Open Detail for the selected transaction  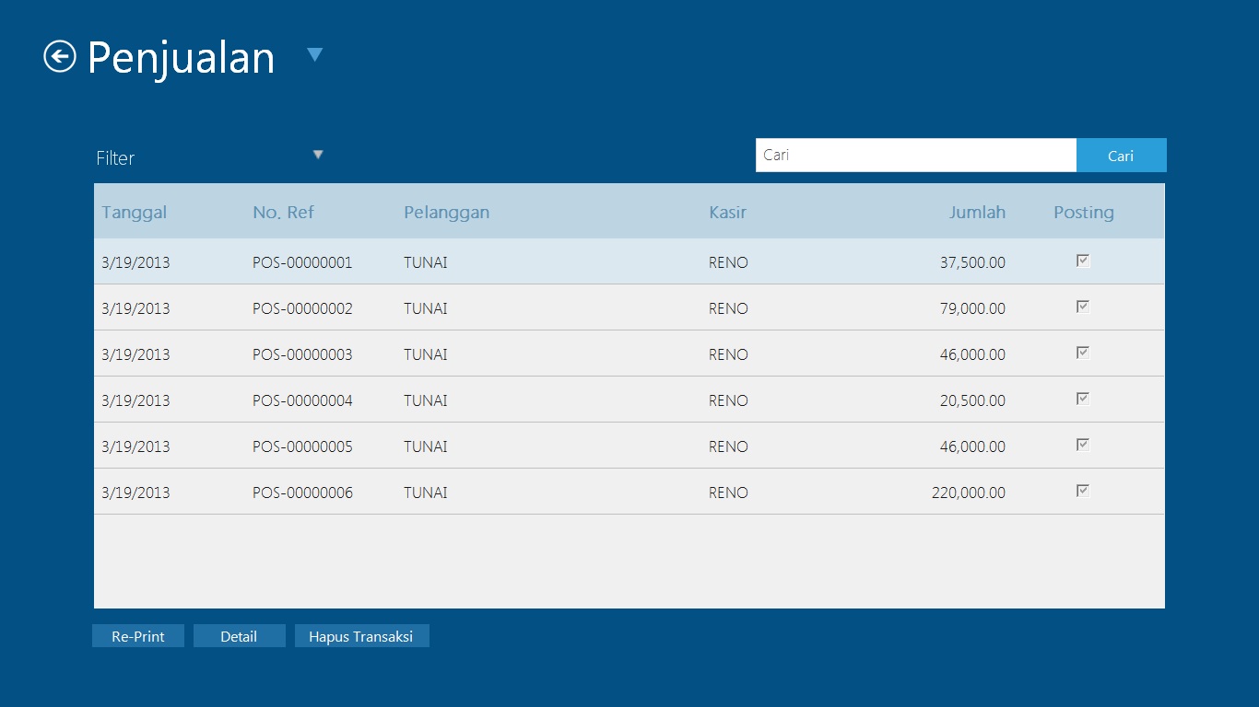(x=239, y=636)
